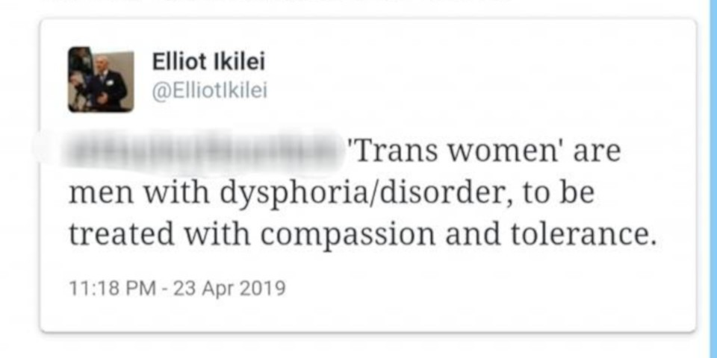Open Elliot Ikilei's profile picture
This screenshot has width=717, height=358.
(101, 80)
